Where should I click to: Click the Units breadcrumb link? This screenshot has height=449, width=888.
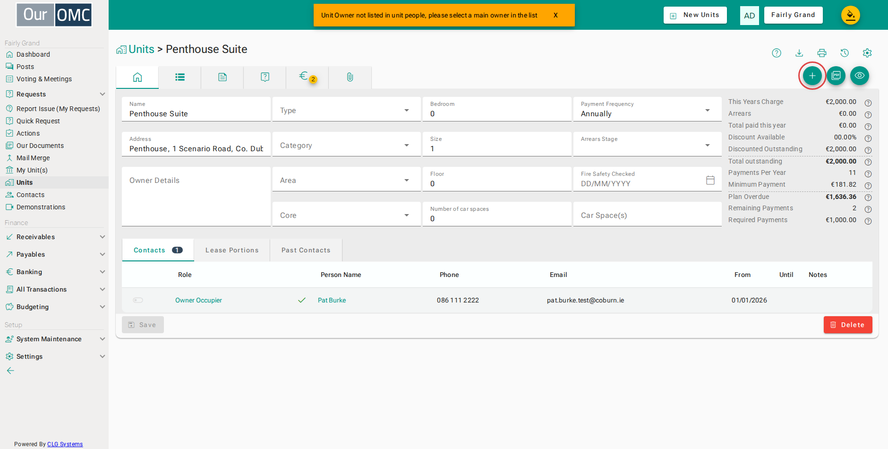point(141,49)
